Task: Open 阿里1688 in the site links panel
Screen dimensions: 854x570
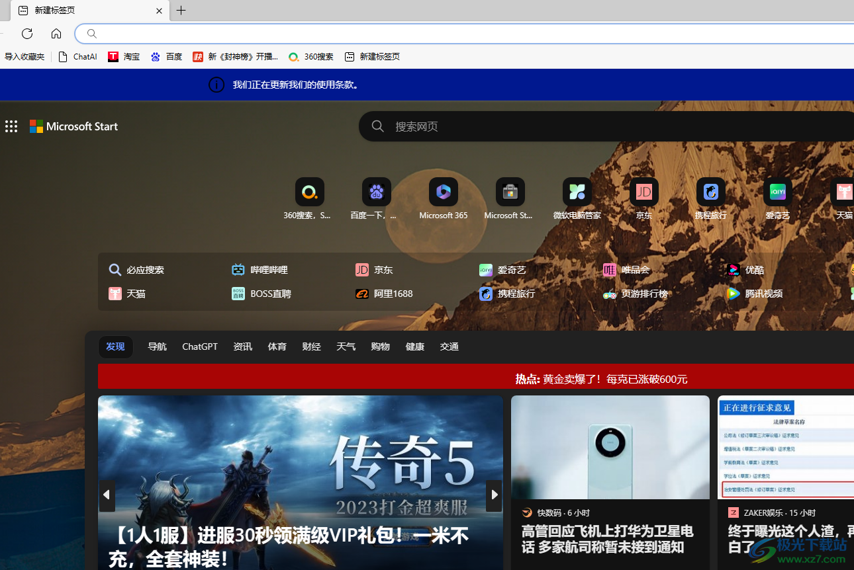Action: click(384, 294)
